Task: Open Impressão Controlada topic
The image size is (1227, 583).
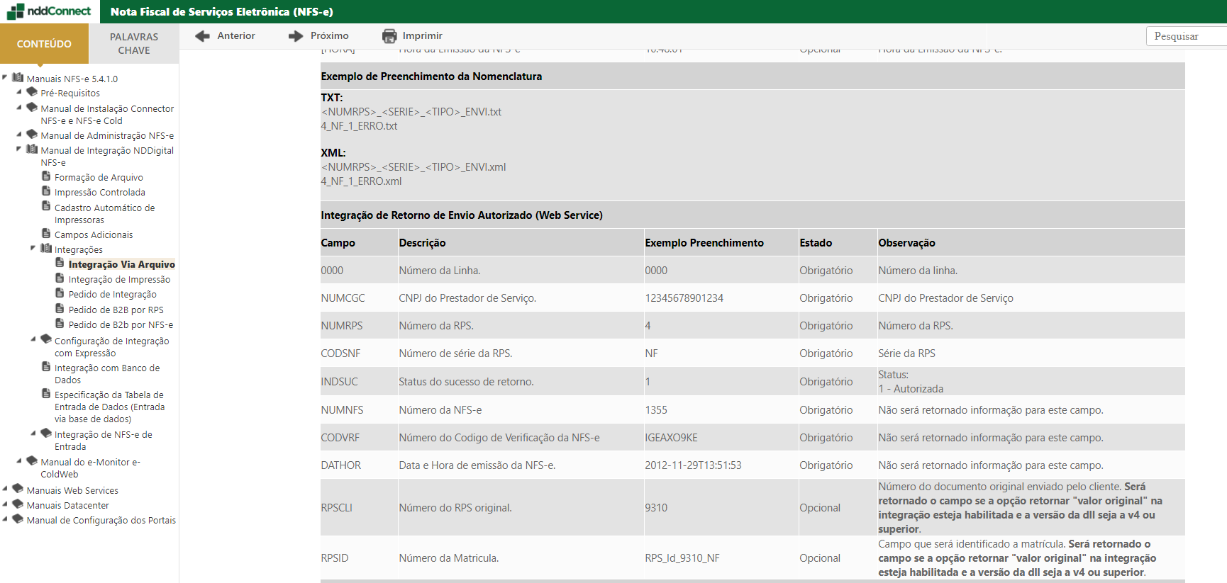Action: pyautogui.click(x=99, y=193)
